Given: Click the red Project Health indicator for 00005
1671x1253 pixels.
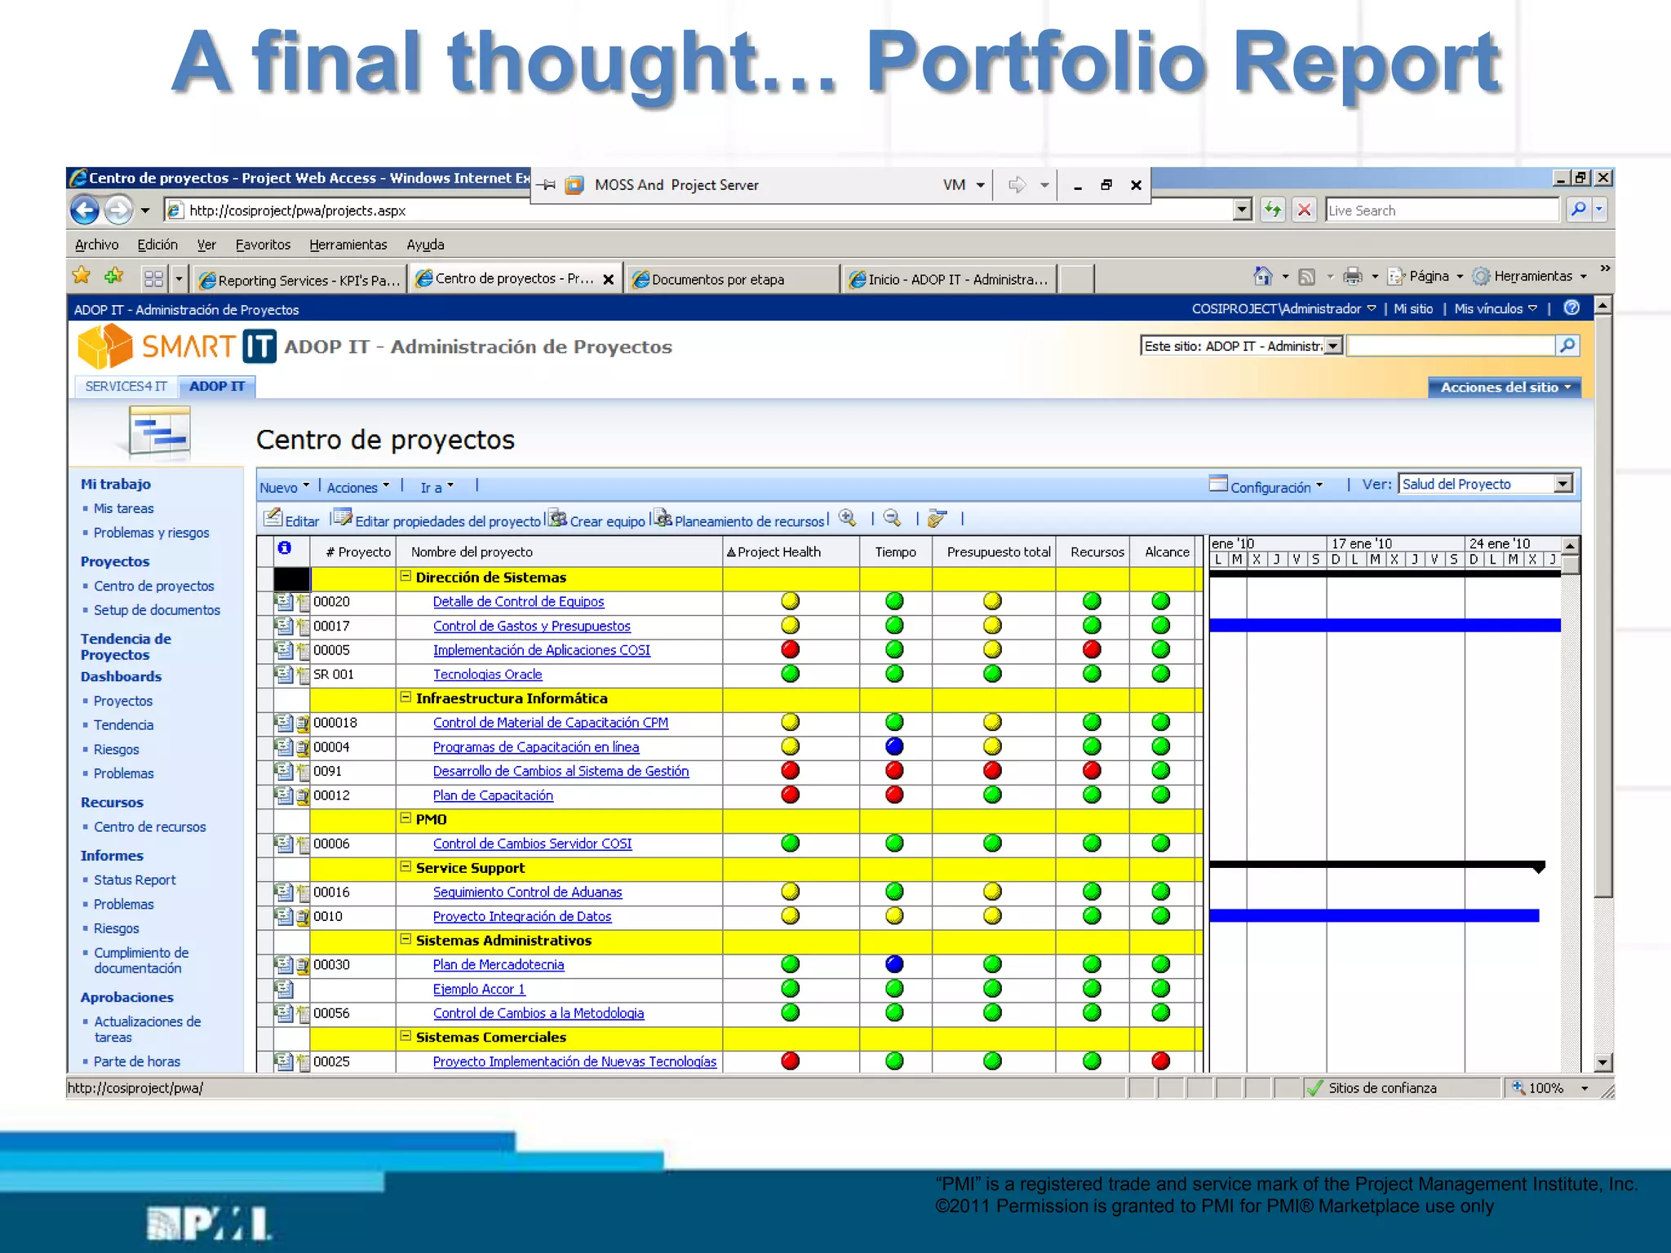Looking at the screenshot, I should (x=790, y=650).
